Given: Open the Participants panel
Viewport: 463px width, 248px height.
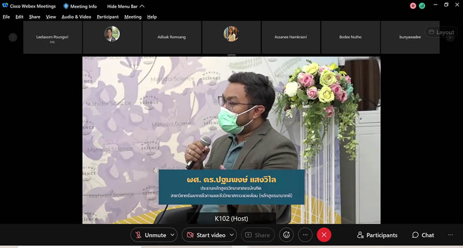Looking at the screenshot, I should [377, 235].
